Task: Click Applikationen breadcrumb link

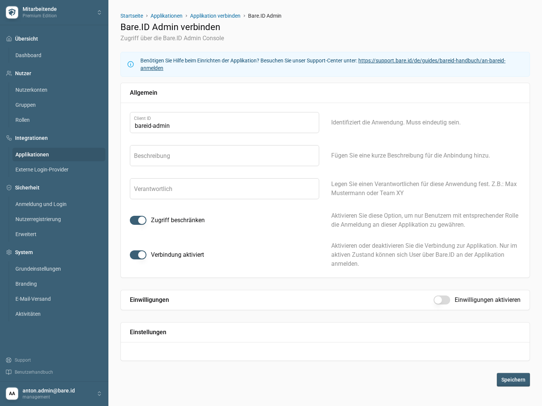Action: pyautogui.click(x=166, y=16)
